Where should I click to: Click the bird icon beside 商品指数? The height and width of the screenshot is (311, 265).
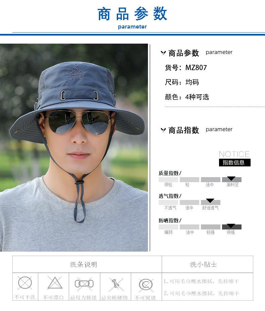click(x=163, y=130)
